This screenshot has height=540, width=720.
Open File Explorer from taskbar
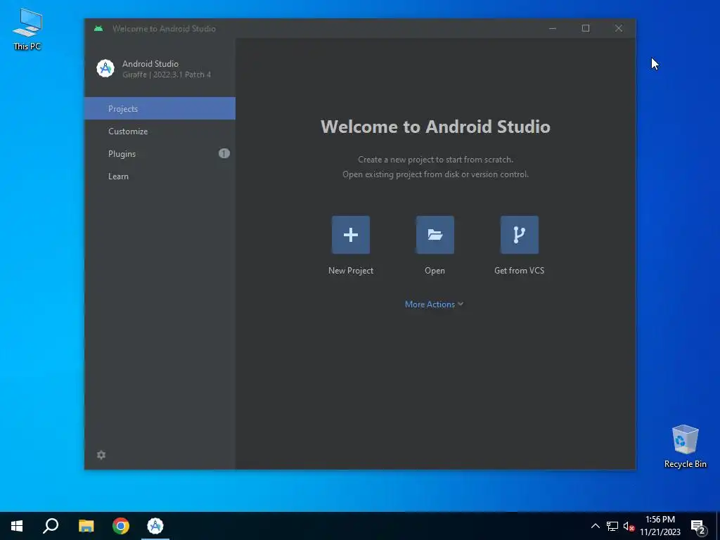click(86, 526)
